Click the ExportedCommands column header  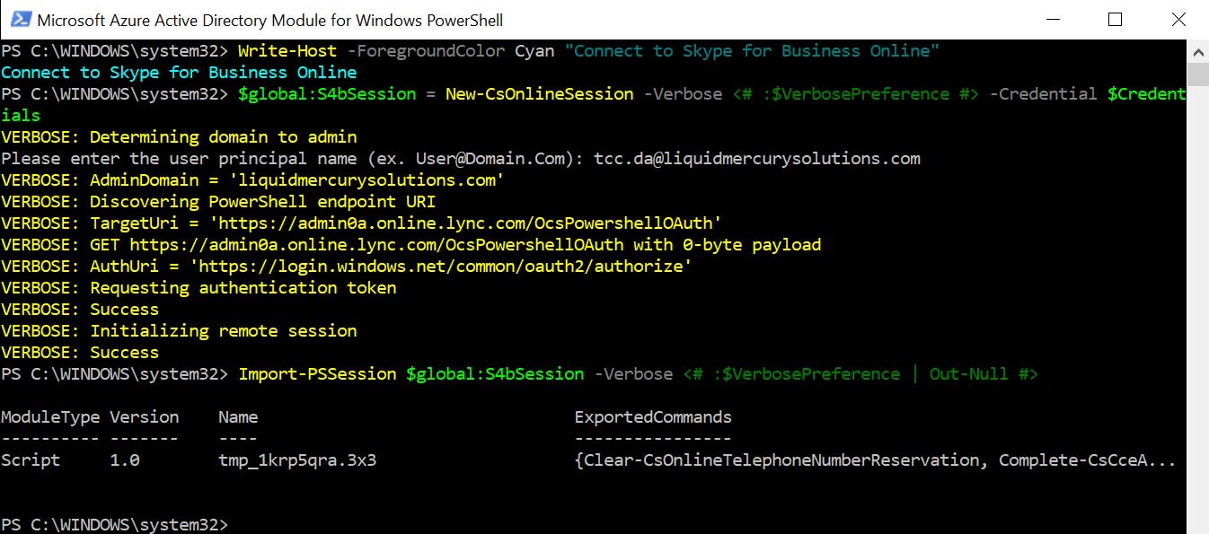[x=653, y=417]
